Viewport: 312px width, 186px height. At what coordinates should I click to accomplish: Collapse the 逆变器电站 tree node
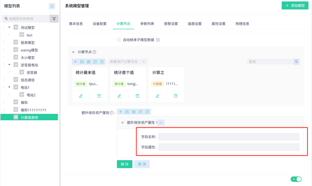pyautogui.click(x=9, y=64)
